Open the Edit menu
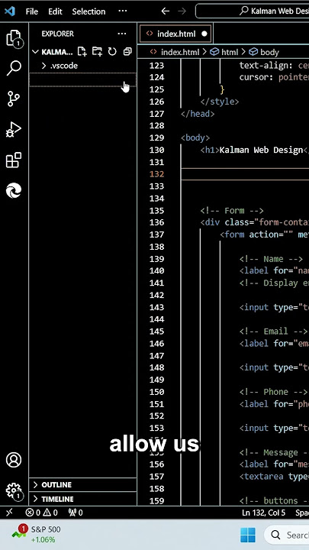The image size is (309, 550). click(55, 11)
